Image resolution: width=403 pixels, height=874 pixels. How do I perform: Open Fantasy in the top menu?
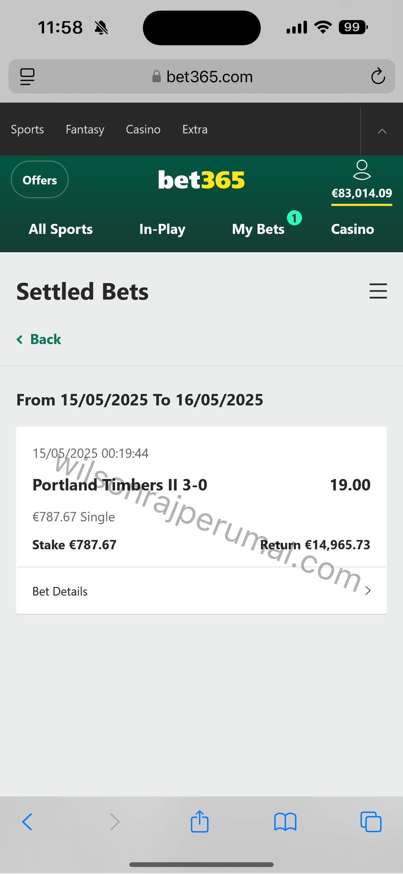pos(85,130)
